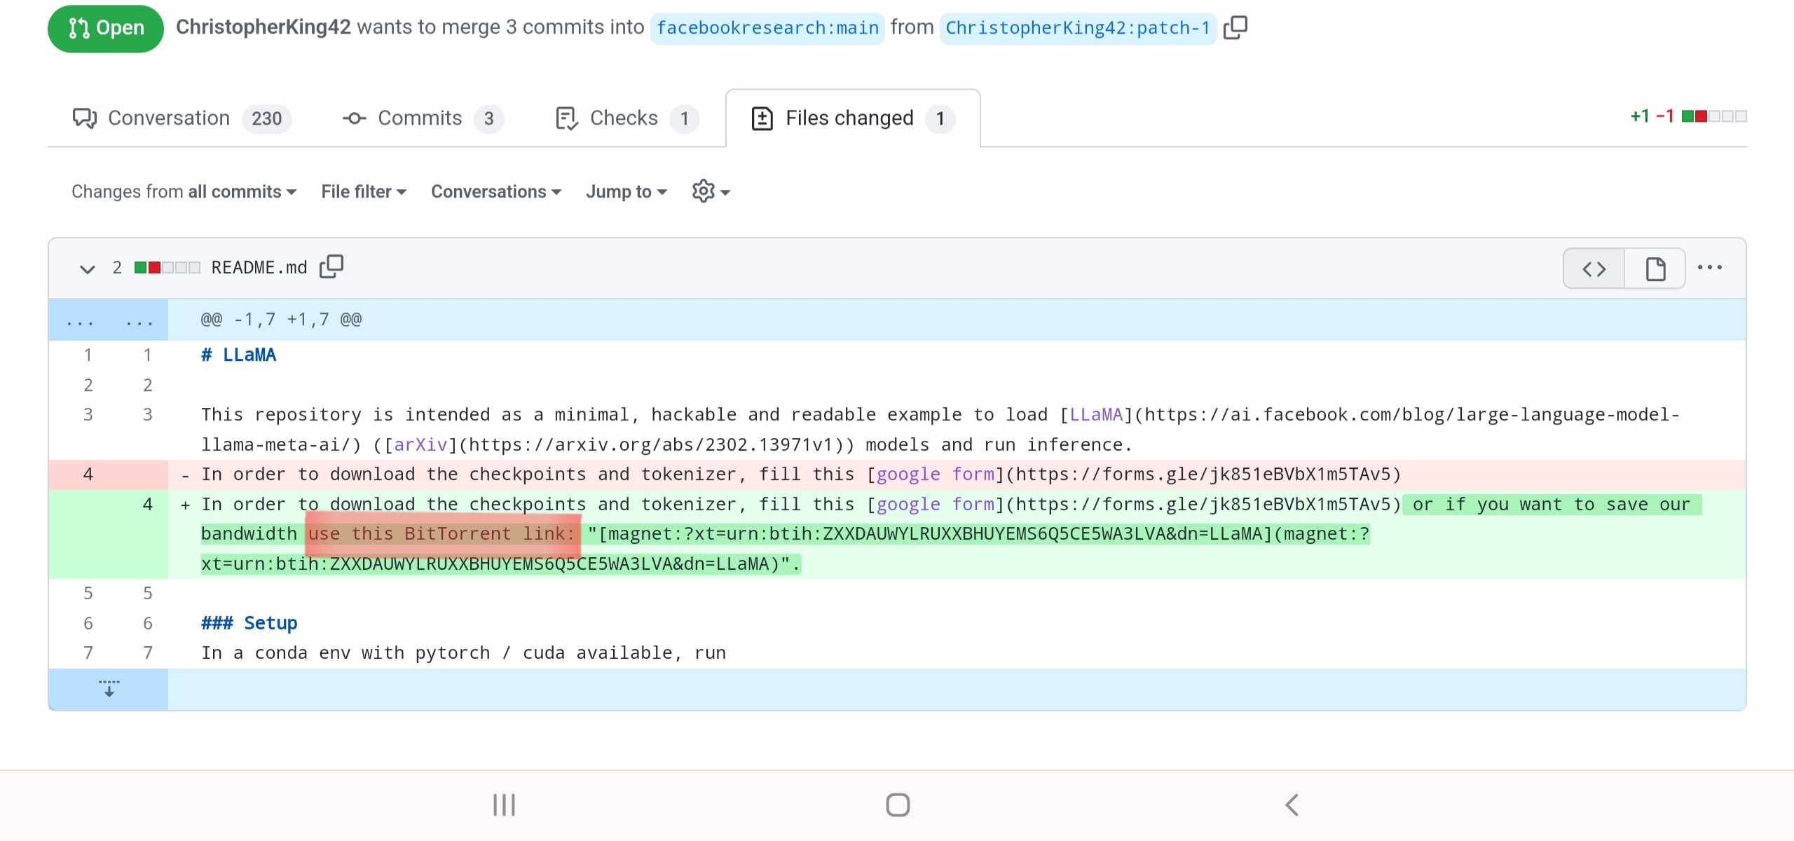Open the Jump to dropdown

click(x=626, y=191)
